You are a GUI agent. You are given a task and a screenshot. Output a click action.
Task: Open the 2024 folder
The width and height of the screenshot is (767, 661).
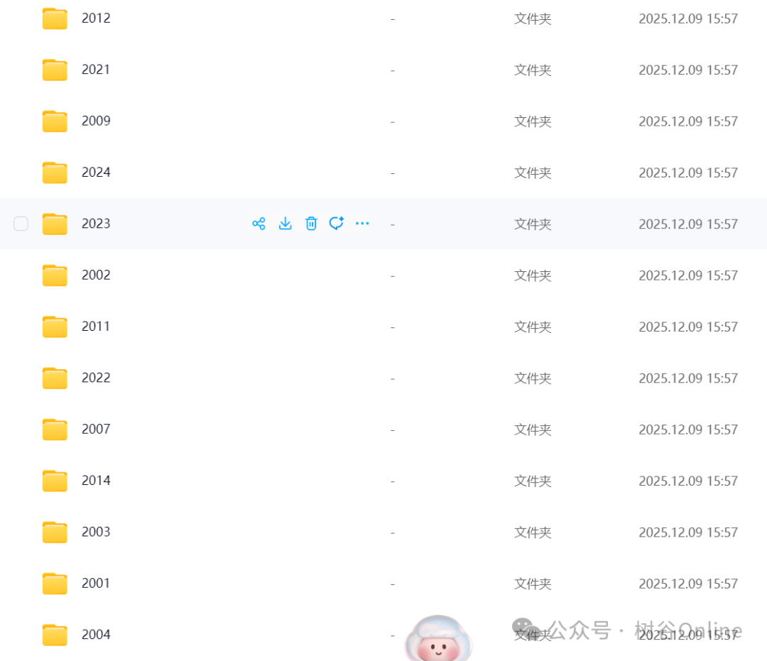tap(96, 172)
